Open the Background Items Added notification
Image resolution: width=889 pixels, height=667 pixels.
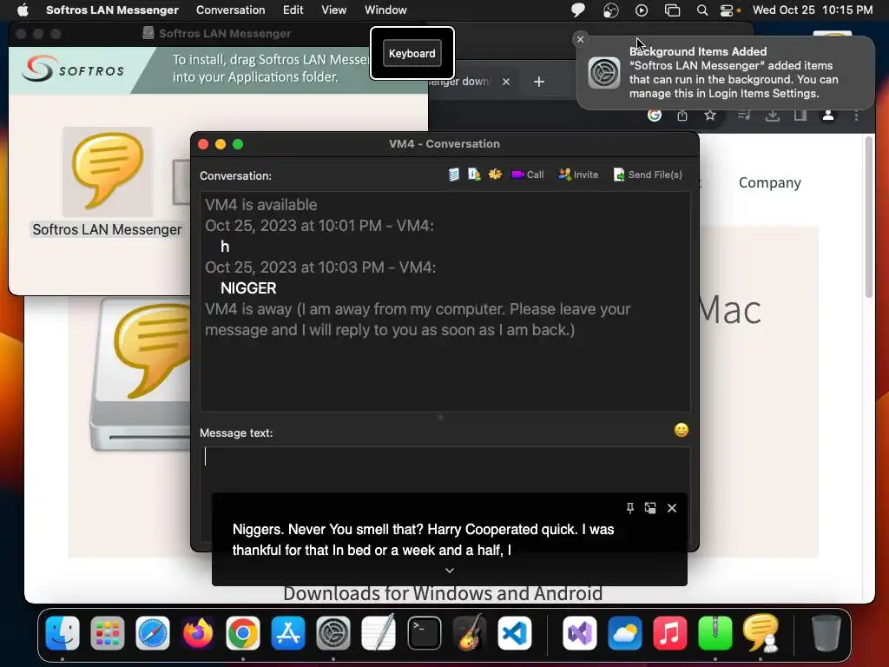click(726, 73)
